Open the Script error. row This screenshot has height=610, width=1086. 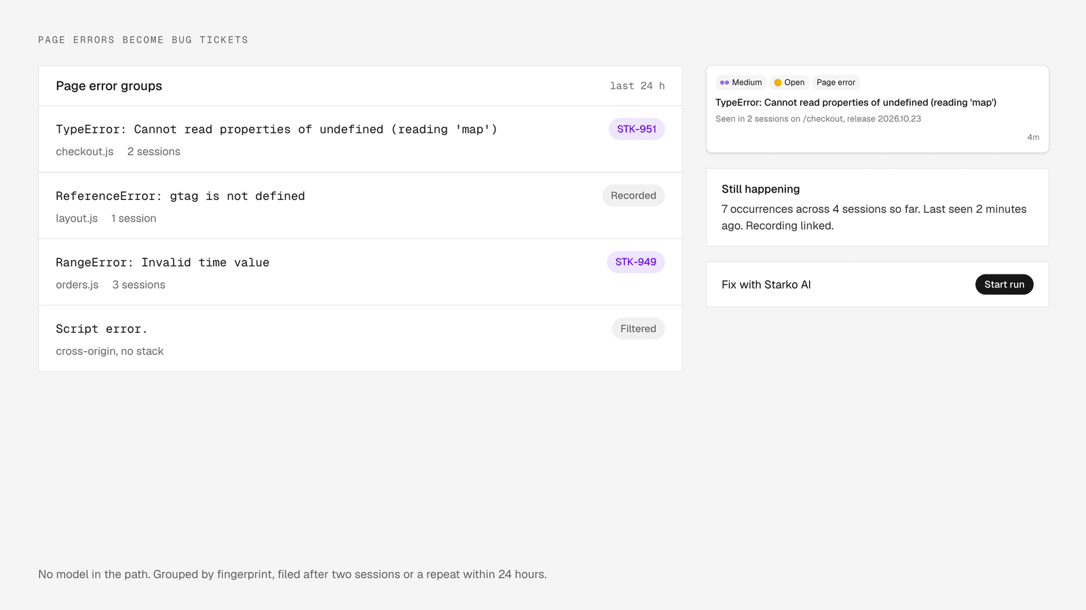pyautogui.click(x=360, y=338)
